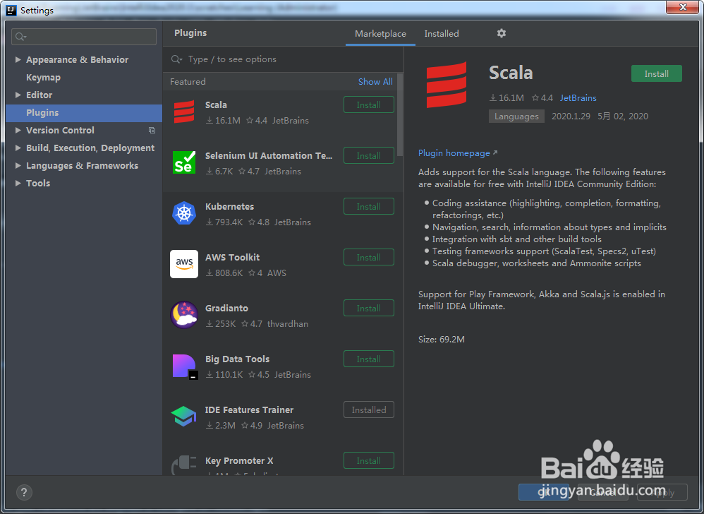Image resolution: width=704 pixels, height=514 pixels.
Task: Expand Build, Execution, Deployment section
Action: point(18,148)
